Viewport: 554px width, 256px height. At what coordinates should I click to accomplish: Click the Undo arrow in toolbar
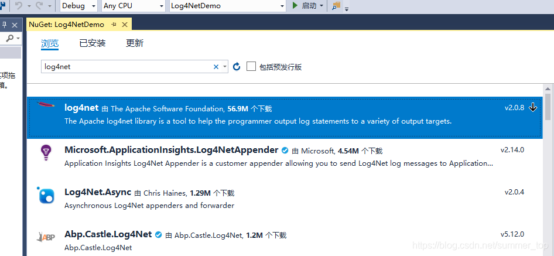pos(19,6)
